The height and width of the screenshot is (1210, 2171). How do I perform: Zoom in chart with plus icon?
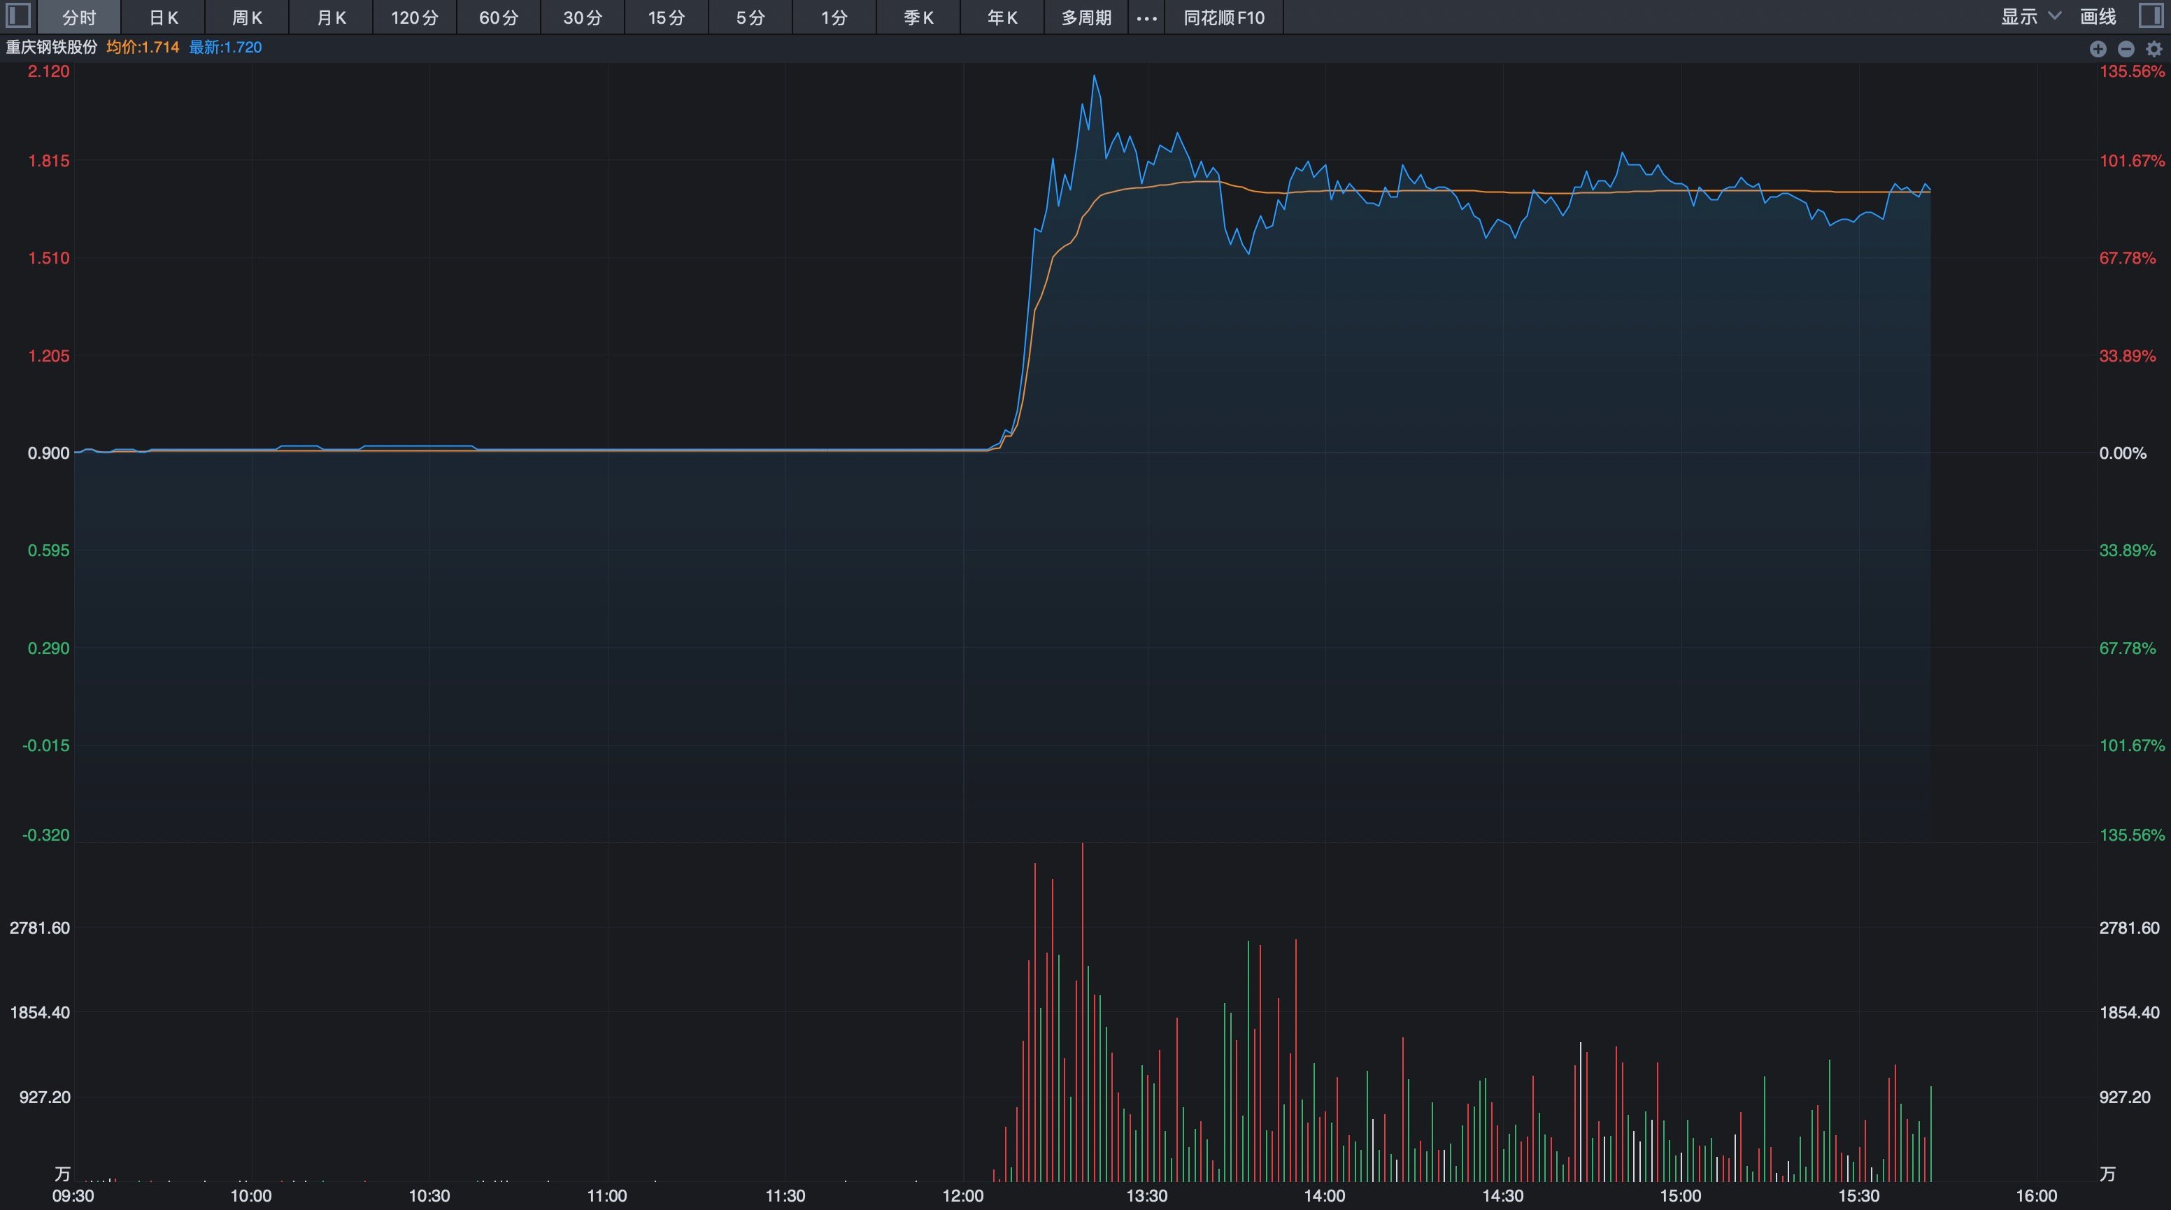tap(2098, 49)
